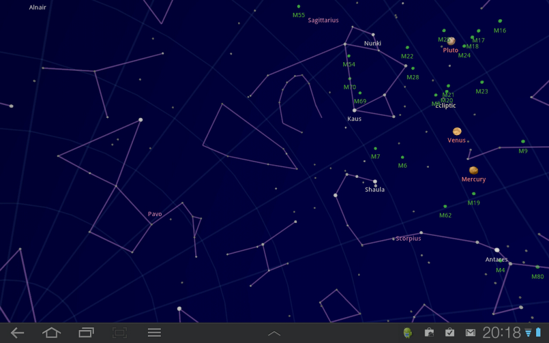Open the checkmark bag notification
The height and width of the screenshot is (343, 549).
point(450,332)
